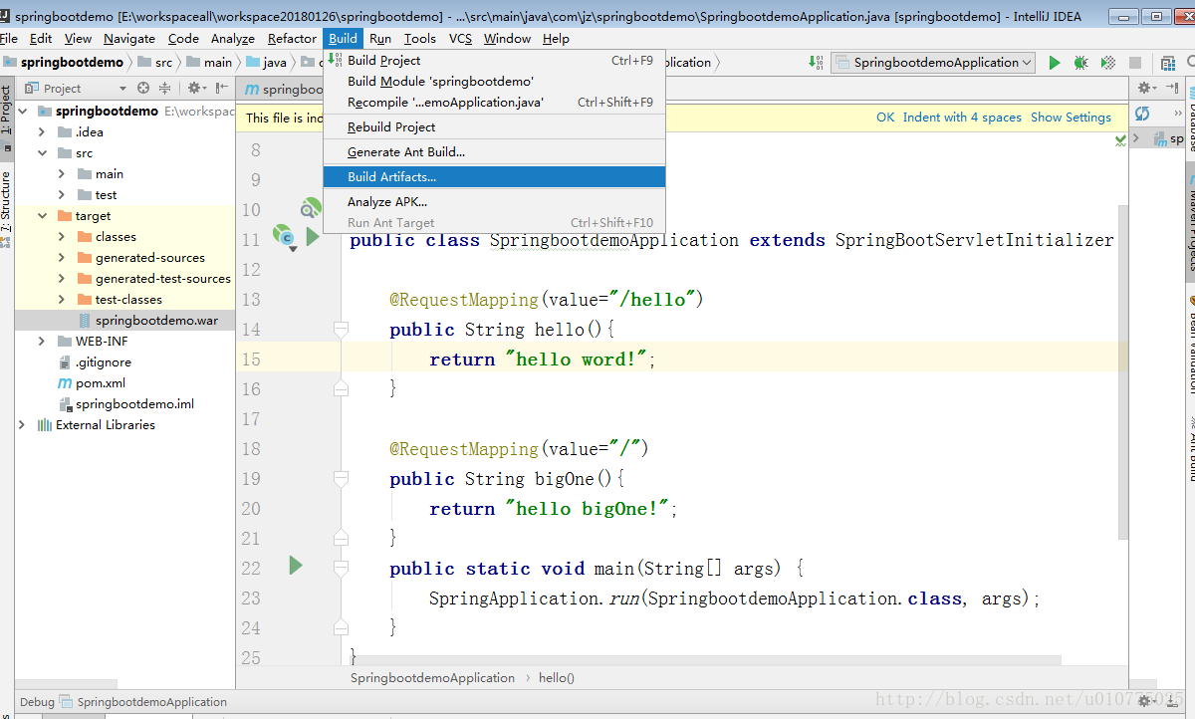This screenshot has width=1195, height=719.
Task: Expand the classes folder
Action: [x=62, y=237]
